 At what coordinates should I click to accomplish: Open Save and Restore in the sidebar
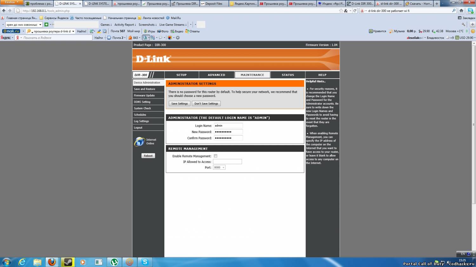tap(148, 89)
